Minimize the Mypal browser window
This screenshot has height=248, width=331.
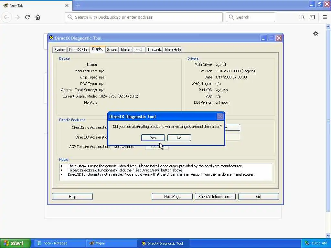(312, 4)
